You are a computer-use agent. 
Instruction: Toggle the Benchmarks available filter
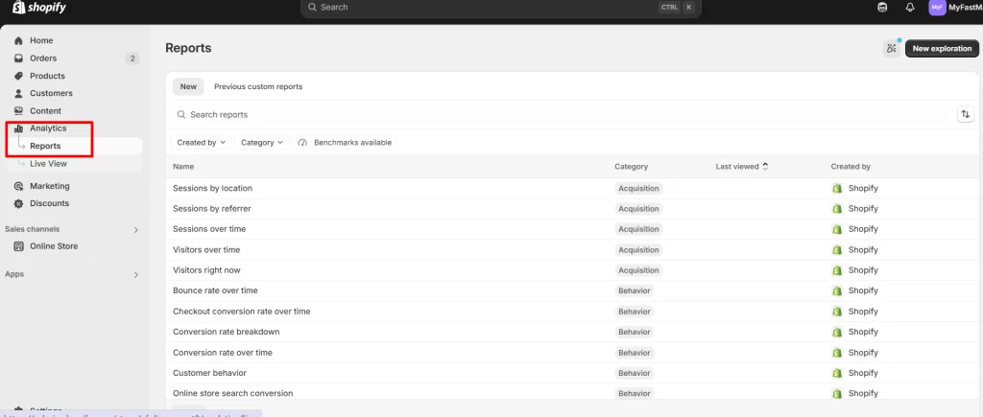click(345, 143)
